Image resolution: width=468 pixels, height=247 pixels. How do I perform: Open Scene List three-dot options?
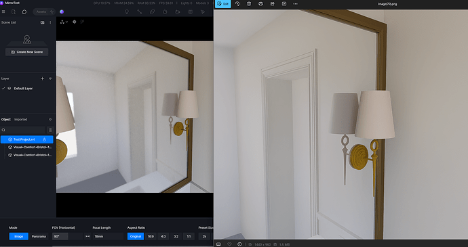tap(50, 22)
